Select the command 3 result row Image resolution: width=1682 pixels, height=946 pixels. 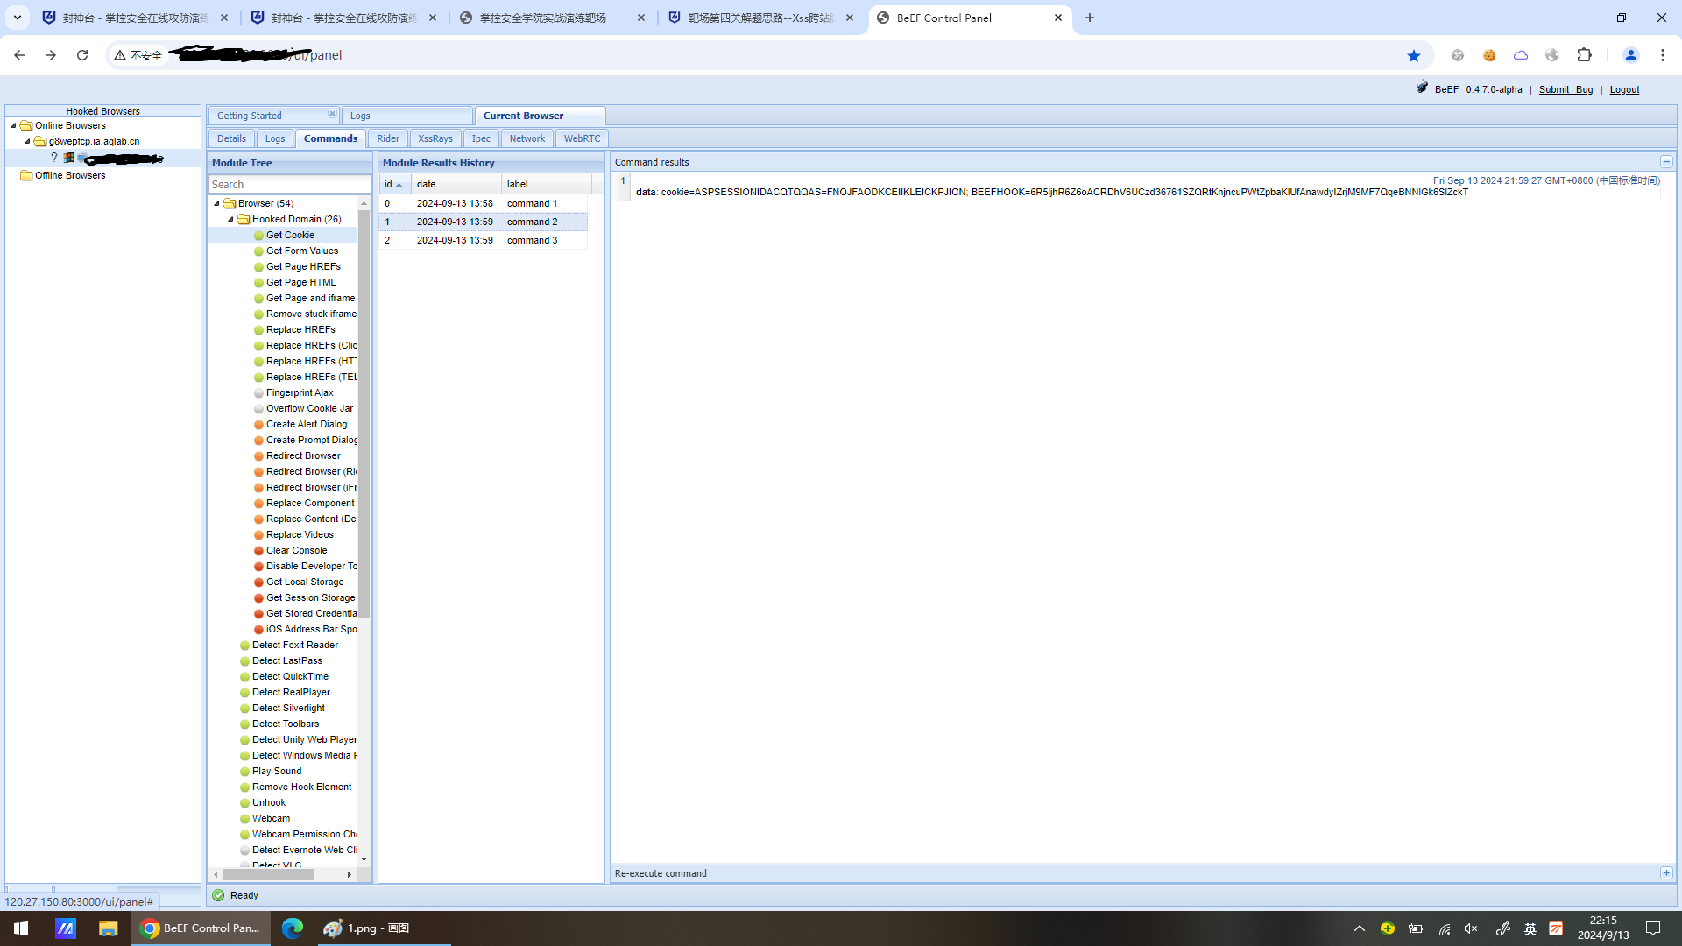pos(483,240)
